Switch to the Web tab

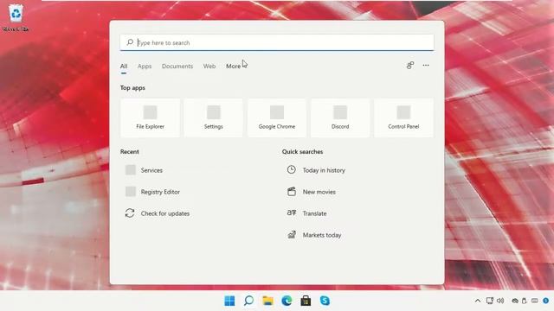pos(209,66)
